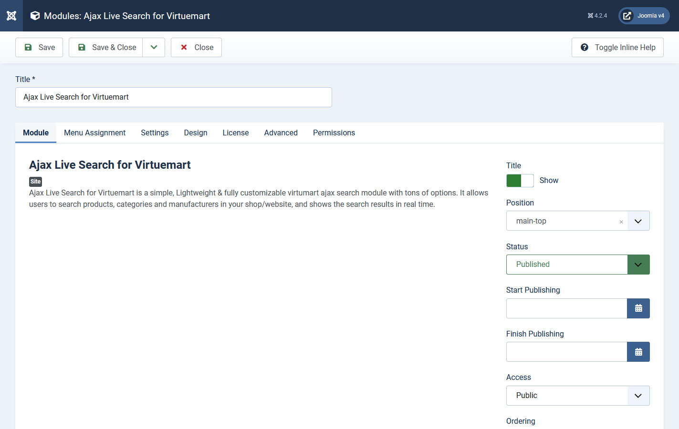Open the Settings tab
Screen dimensions: 679x429
click(155, 133)
